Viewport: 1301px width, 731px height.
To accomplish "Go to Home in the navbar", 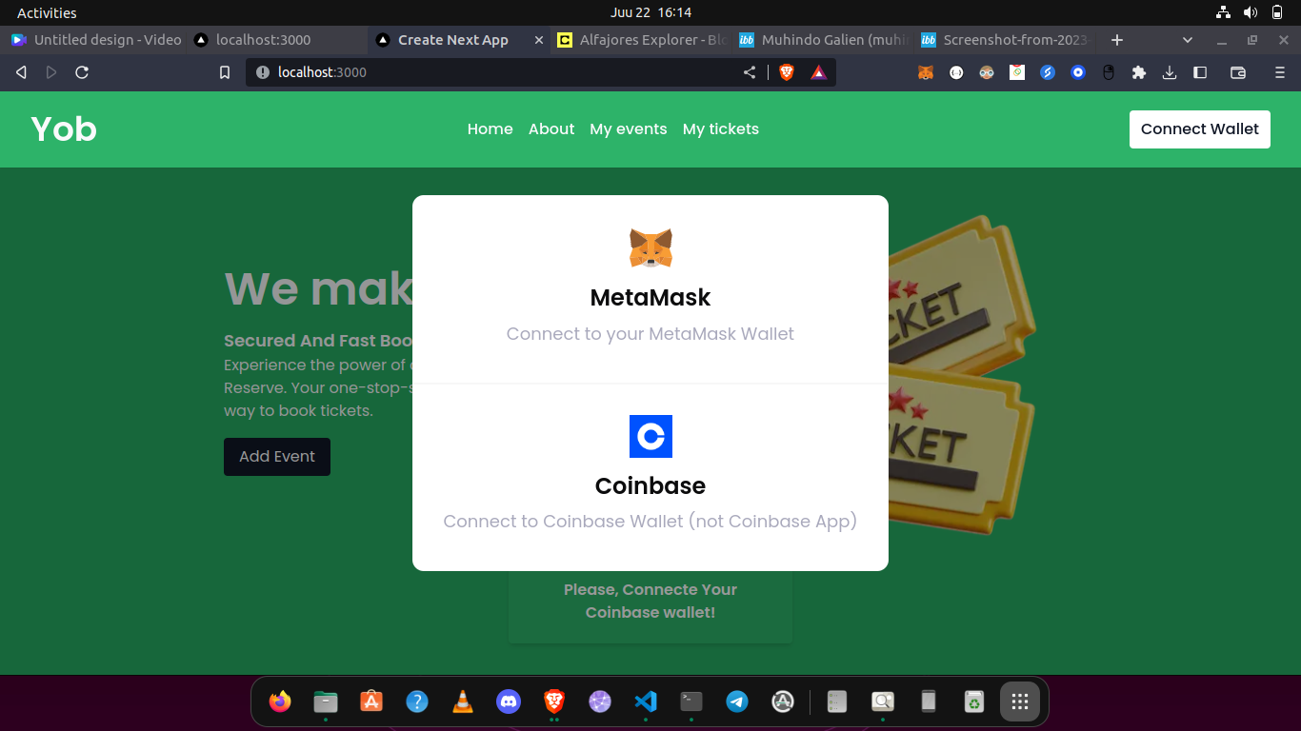I will pyautogui.click(x=490, y=129).
